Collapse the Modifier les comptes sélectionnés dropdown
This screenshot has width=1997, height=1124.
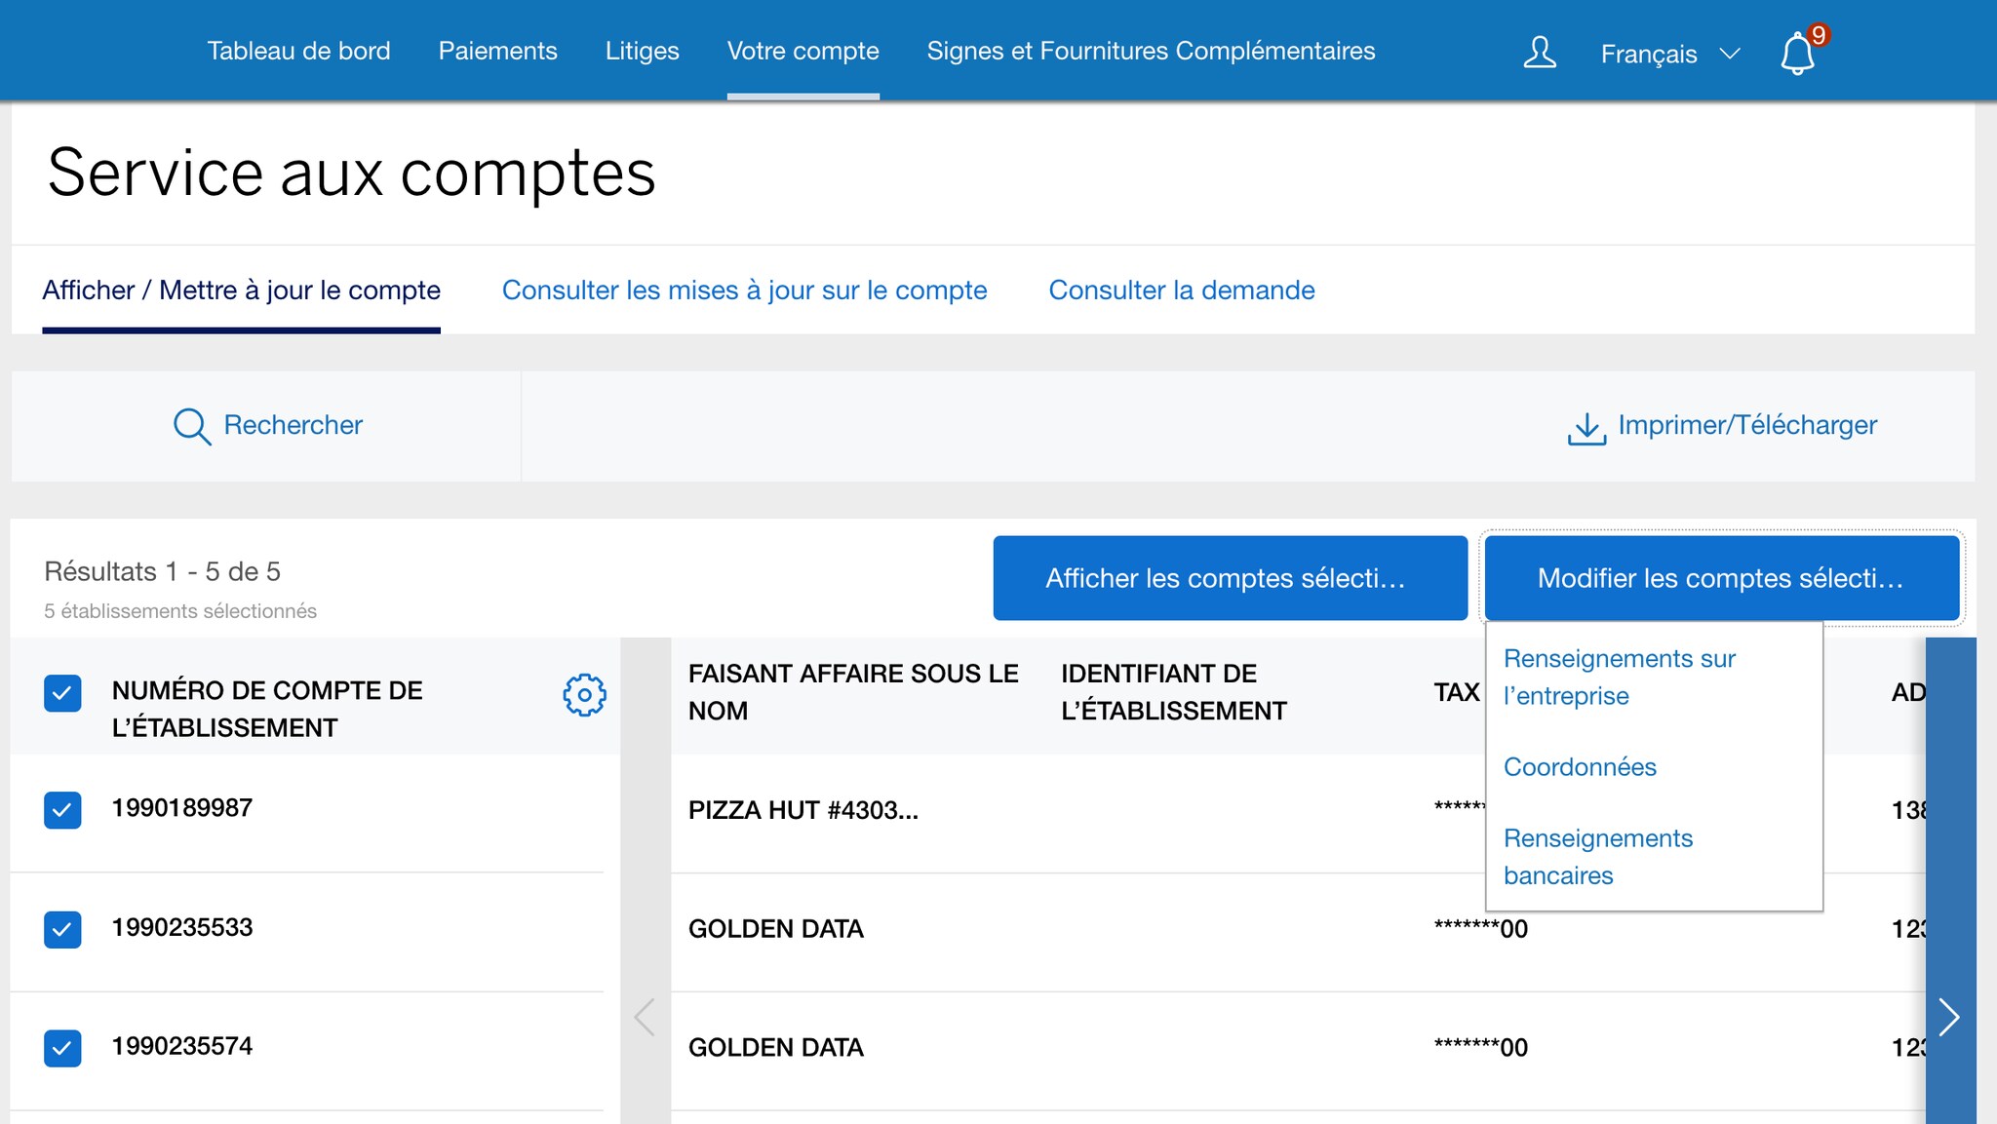click(x=1721, y=578)
